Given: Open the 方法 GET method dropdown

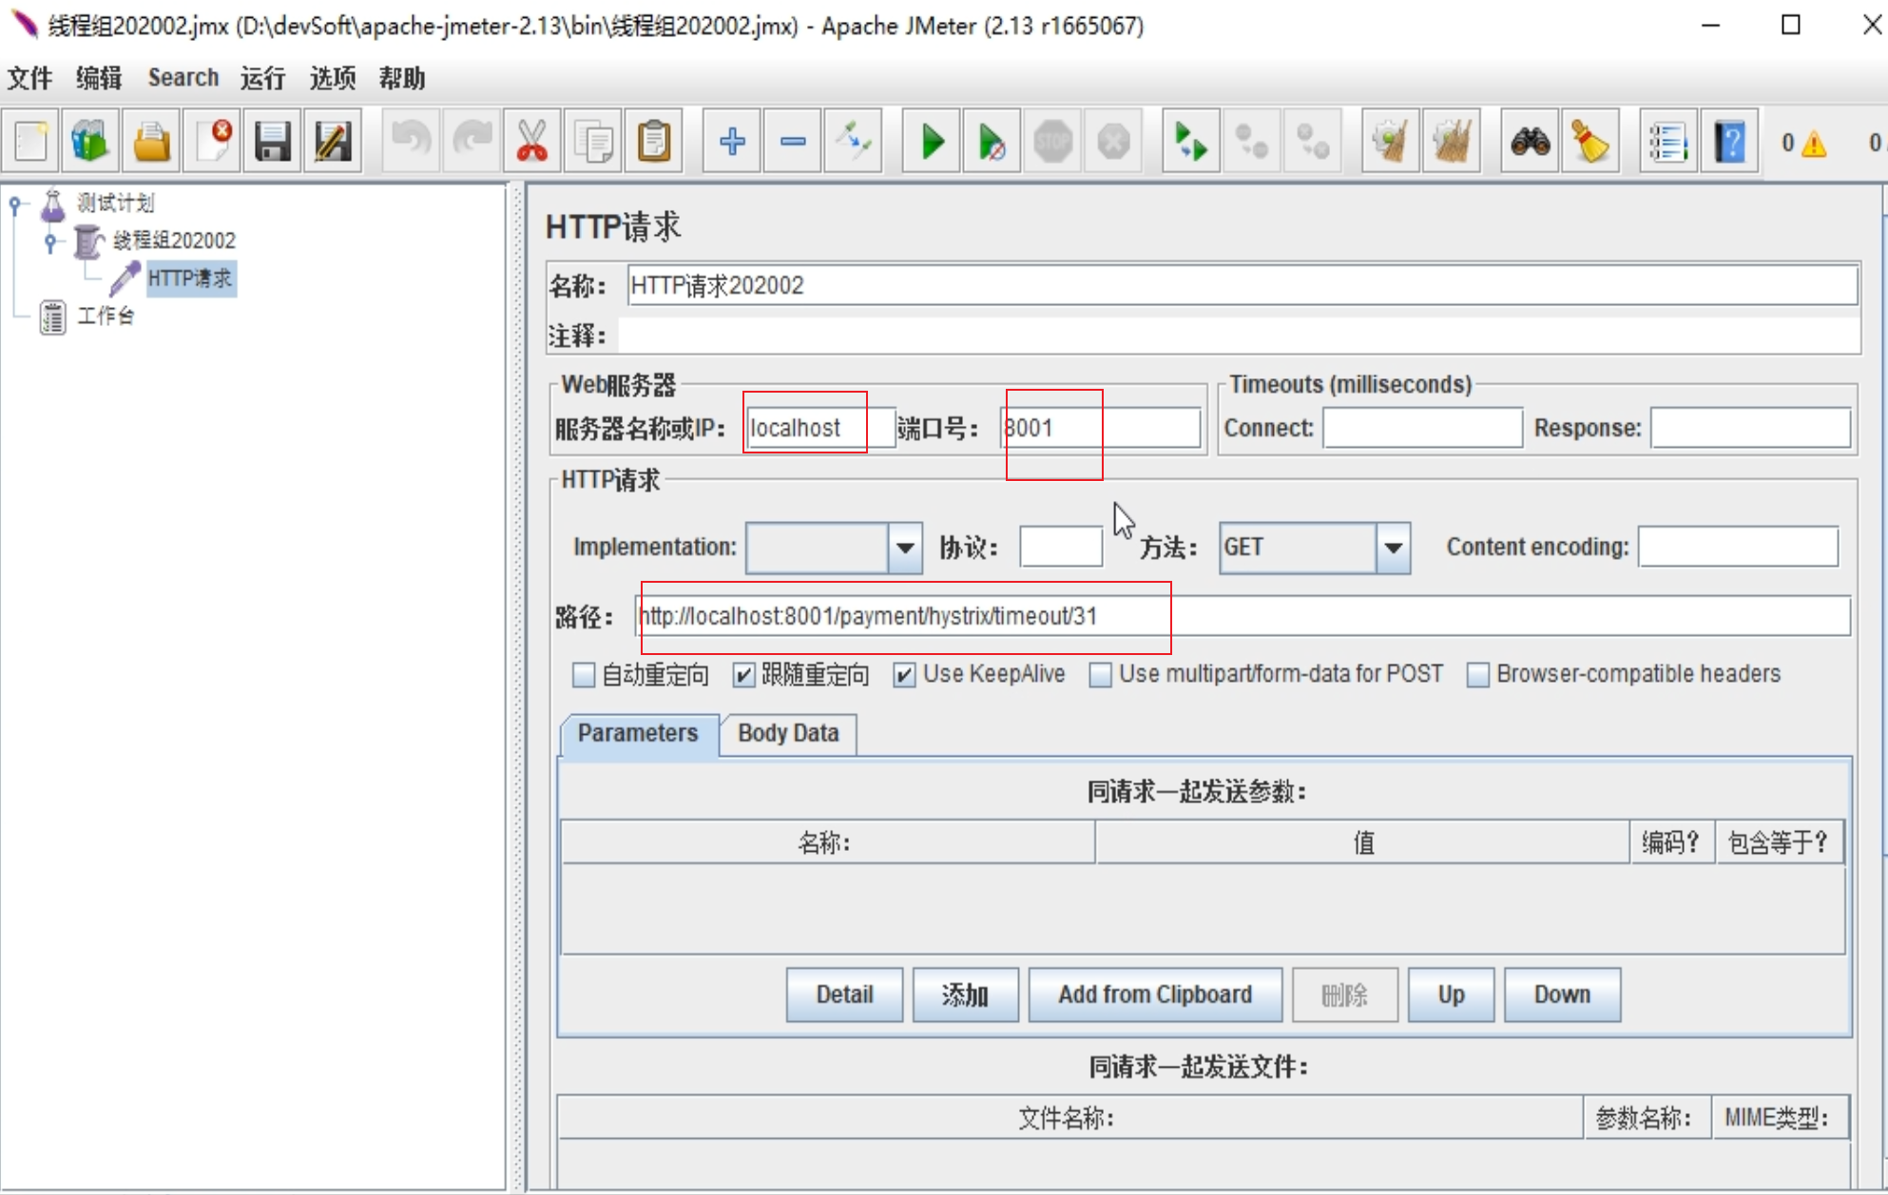Looking at the screenshot, I should pos(1393,548).
